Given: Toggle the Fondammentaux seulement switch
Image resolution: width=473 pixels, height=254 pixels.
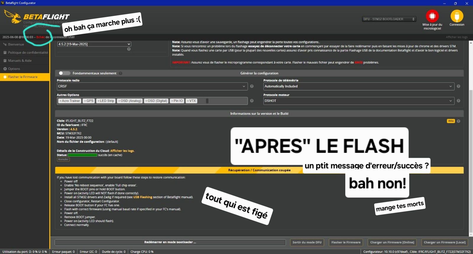Looking at the screenshot, I should pos(64,73).
